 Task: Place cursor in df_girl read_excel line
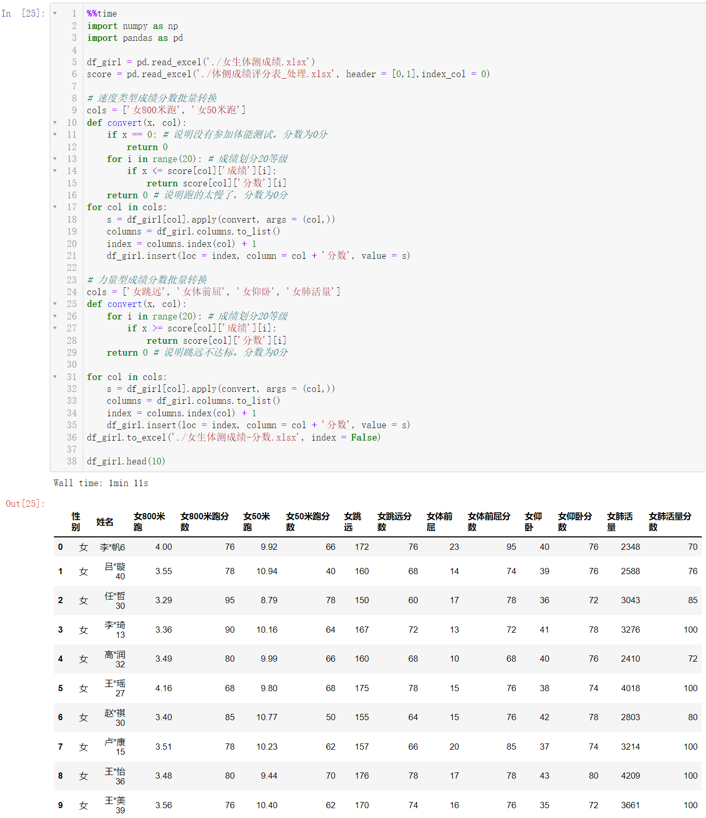click(201, 62)
